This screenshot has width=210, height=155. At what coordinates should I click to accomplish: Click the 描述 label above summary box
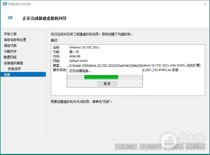54,40
